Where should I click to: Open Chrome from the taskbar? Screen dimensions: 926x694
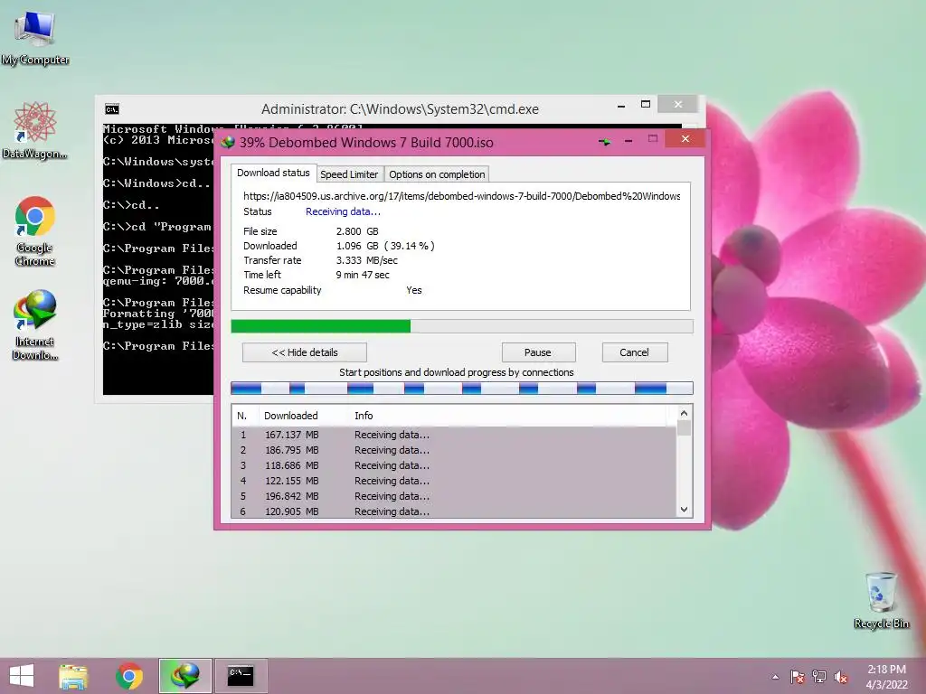click(129, 676)
